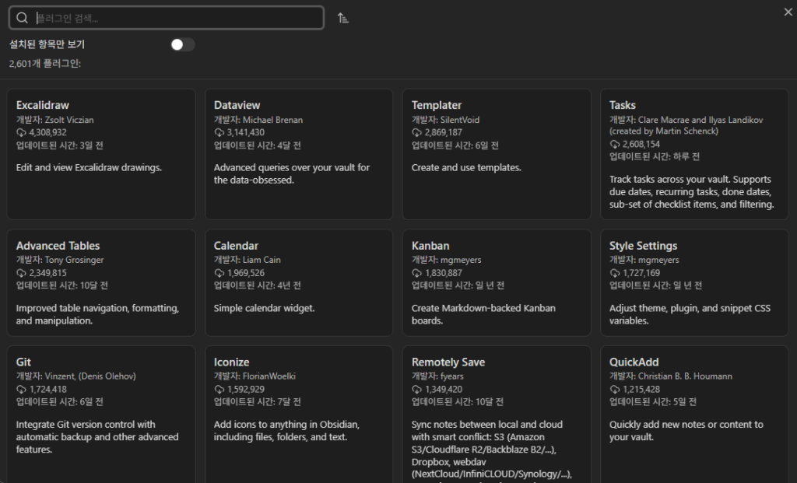The height and width of the screenshot is (483, 797).
Task: Open the Dataview plugin card
Action: coord(299,155)
